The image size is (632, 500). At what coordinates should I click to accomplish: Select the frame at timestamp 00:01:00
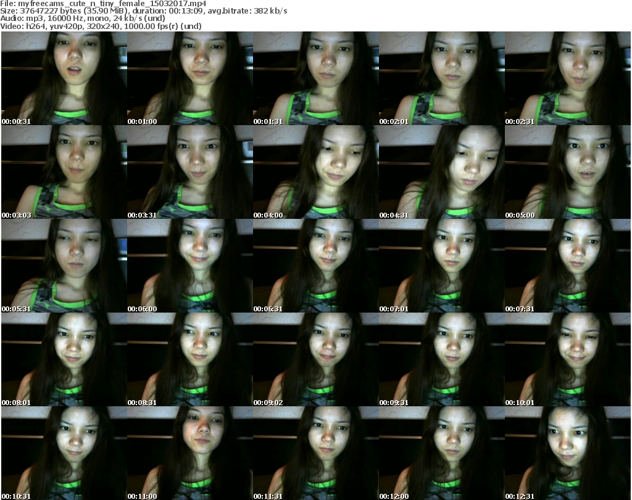(190, 78)
